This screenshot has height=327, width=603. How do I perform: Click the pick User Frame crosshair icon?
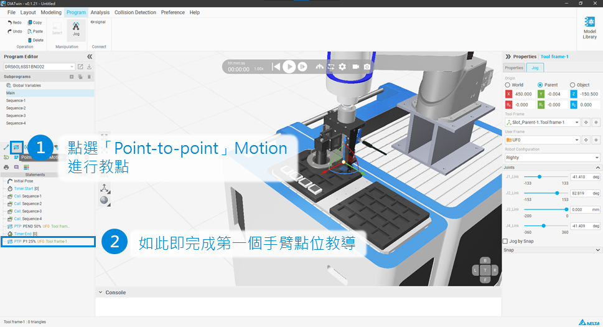click(586, 140)
